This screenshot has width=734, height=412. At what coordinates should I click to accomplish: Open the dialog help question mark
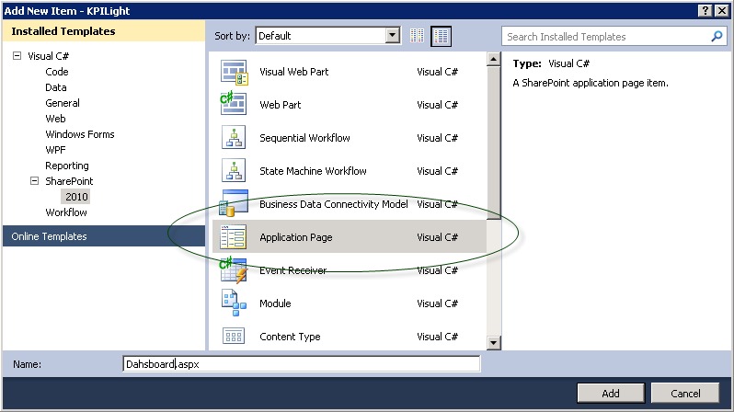coord(705,11)
